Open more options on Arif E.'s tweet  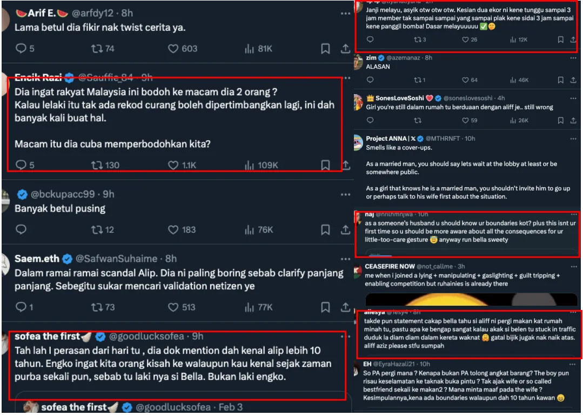coord(345,13)
